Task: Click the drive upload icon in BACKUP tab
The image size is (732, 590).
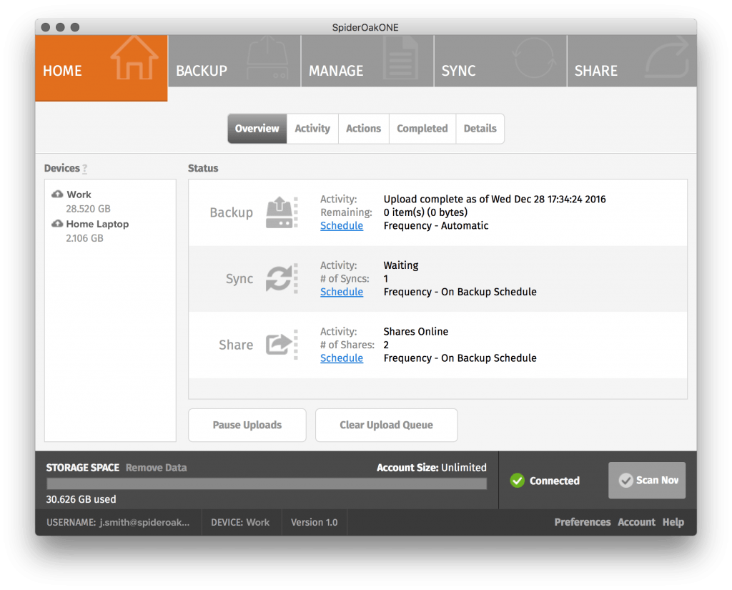Action: click(267, 59)
